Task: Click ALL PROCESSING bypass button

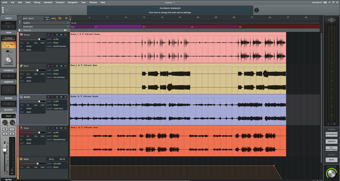Action: tap(331, 148)
